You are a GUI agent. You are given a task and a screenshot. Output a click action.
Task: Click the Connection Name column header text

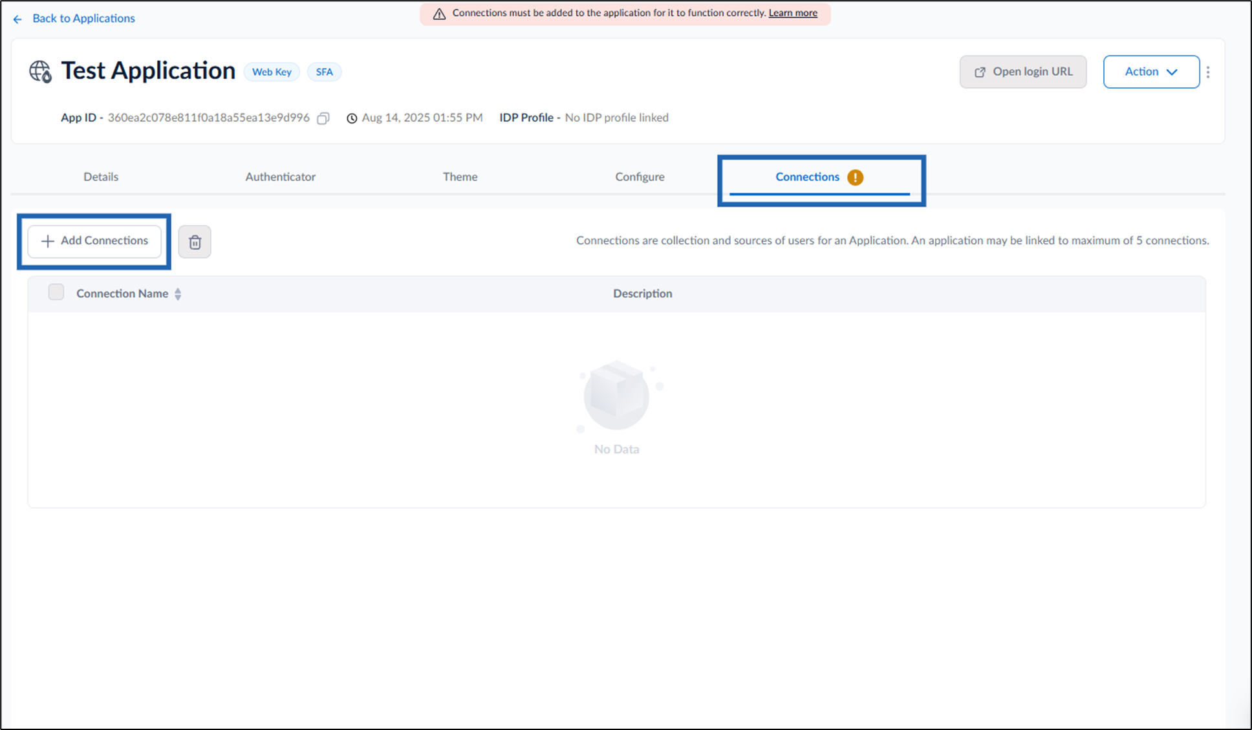click(x=122, y=294)
